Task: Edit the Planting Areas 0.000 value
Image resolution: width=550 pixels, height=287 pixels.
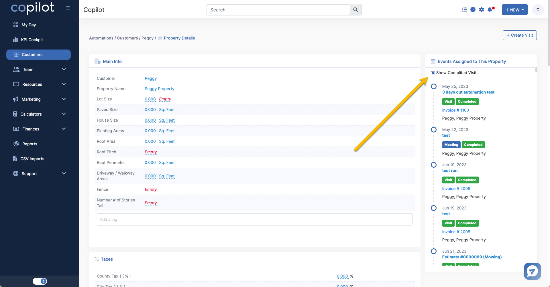Action: click(x=150, y=131)
